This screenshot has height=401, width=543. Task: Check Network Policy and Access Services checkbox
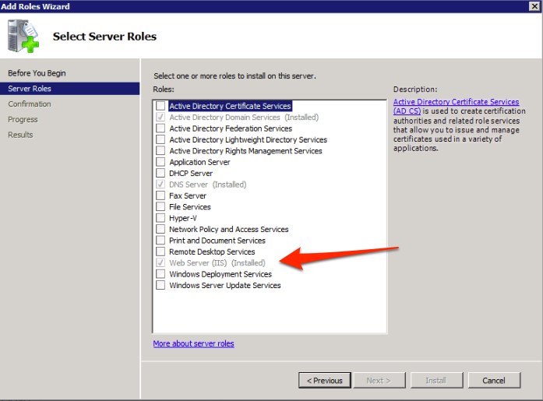pyautogui.click(x=160, y=229)
